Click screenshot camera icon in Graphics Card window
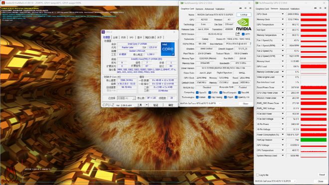Screen dimensions: 329x185 (x=240, y=8)
